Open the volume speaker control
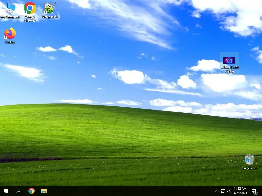The image size is (262, 196). 229,191
